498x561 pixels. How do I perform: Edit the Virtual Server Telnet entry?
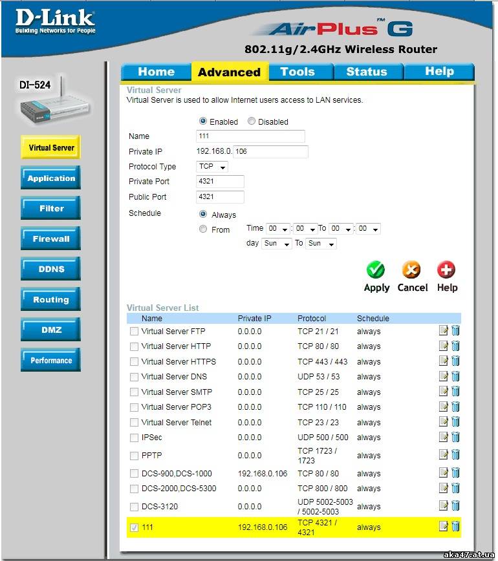click(x=443, y=421)
